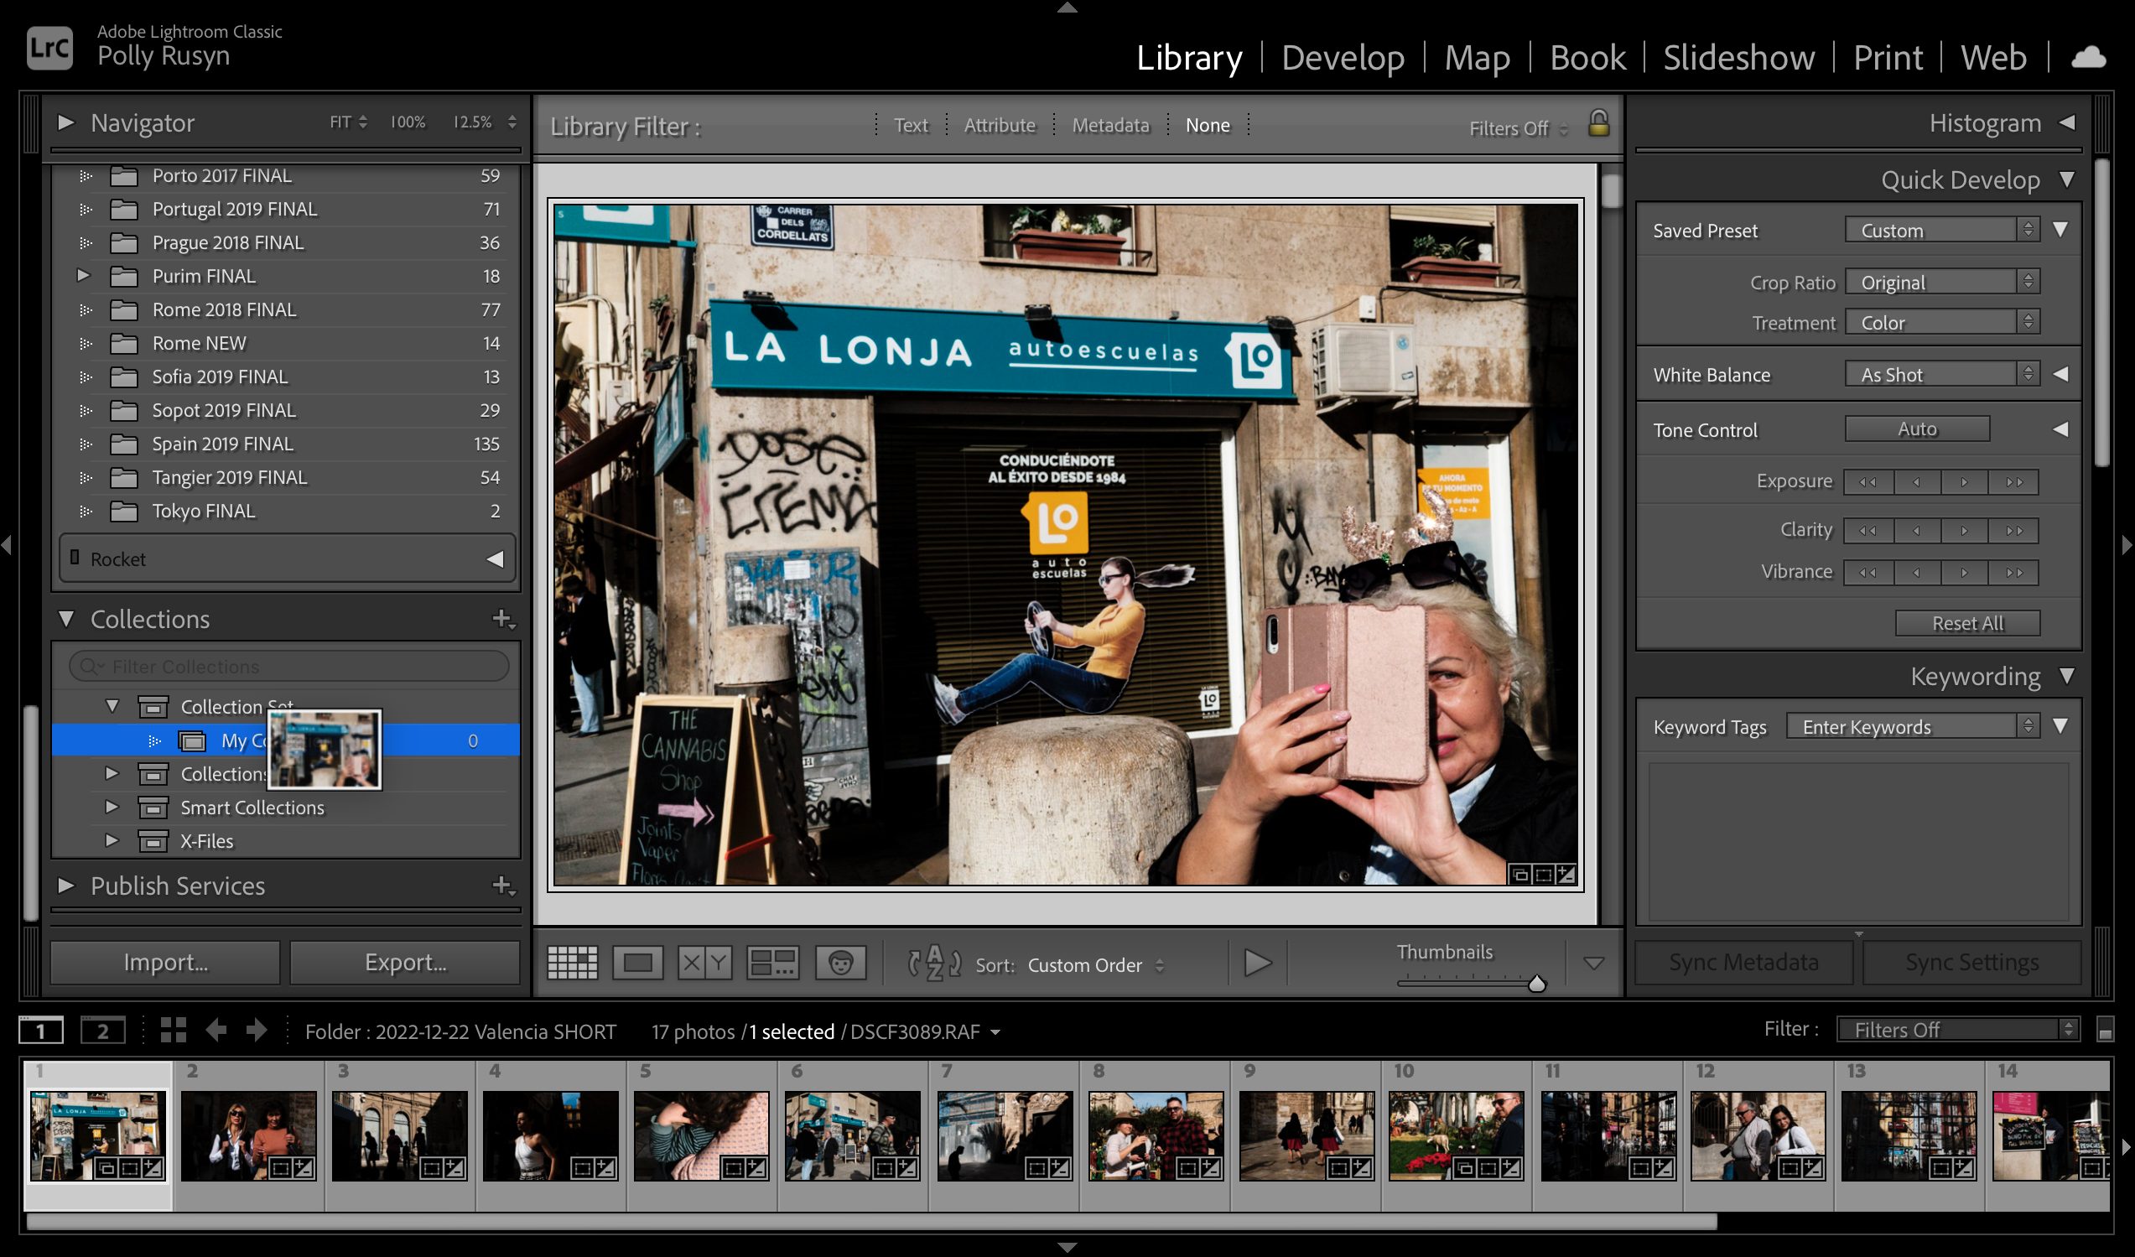Screen dimensions: 2135x1257
Task: Switch to the Develop module
Action: (x=1342, y=58)
